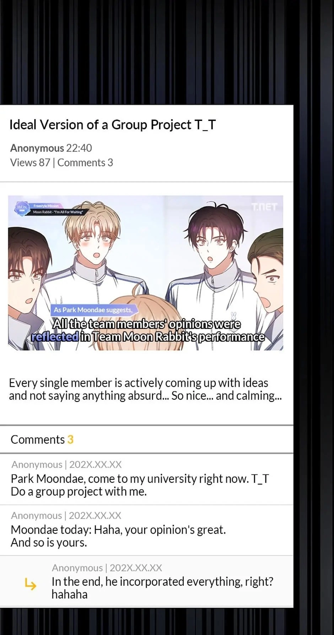Image resolution: width=334 pixels, height=635 pixels.
Task: Click the post body text about ideas
Action: click(x=145, y=389)
